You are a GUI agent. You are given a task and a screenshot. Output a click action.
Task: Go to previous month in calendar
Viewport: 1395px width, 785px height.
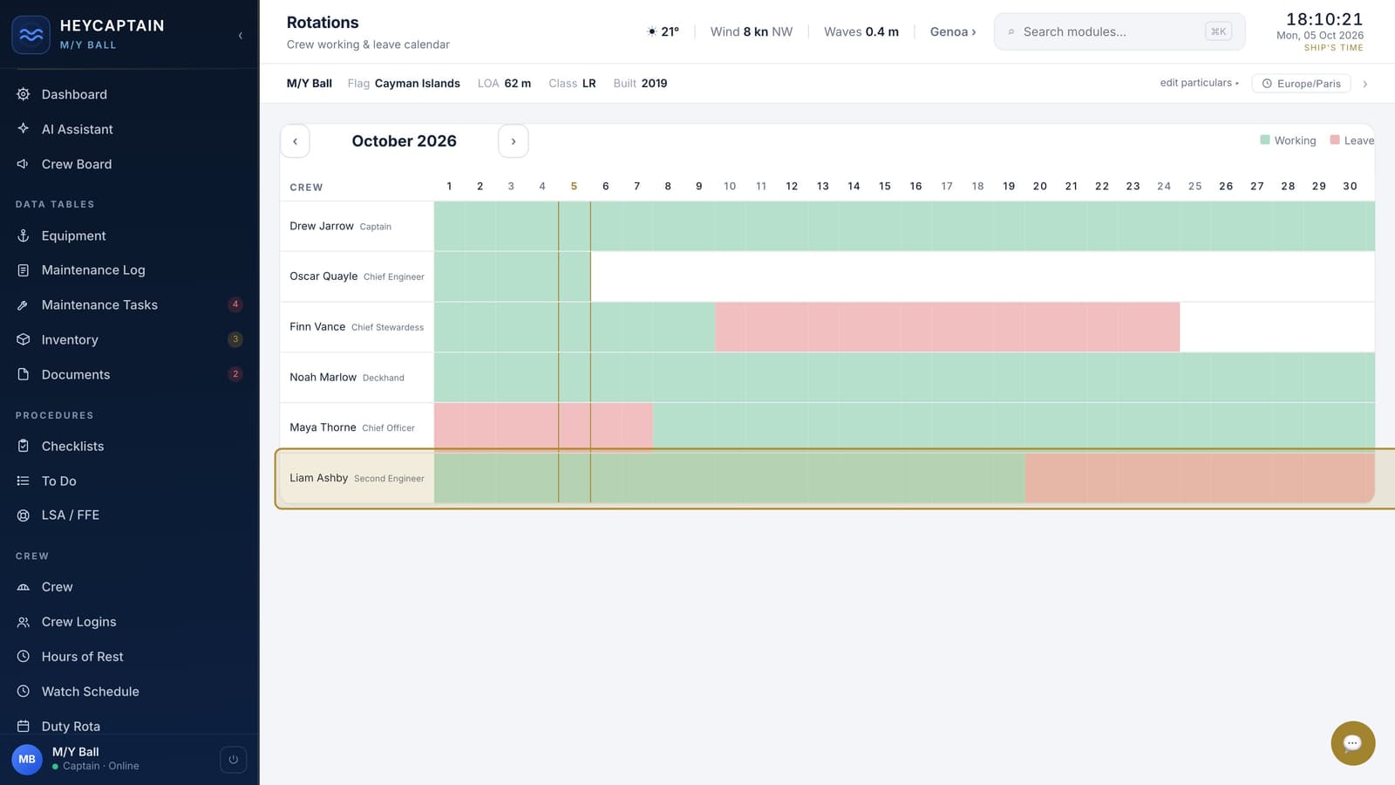point(295,141)
